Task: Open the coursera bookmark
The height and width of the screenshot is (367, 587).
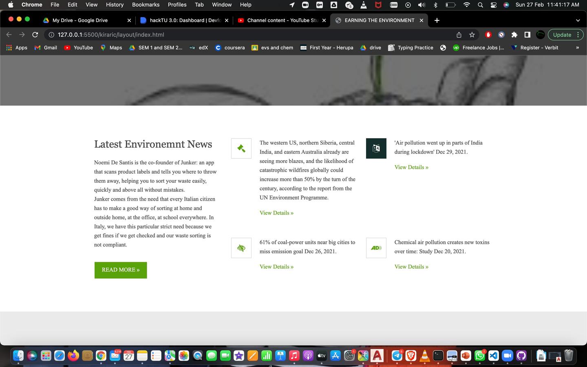Action: (x=230, y=48)
